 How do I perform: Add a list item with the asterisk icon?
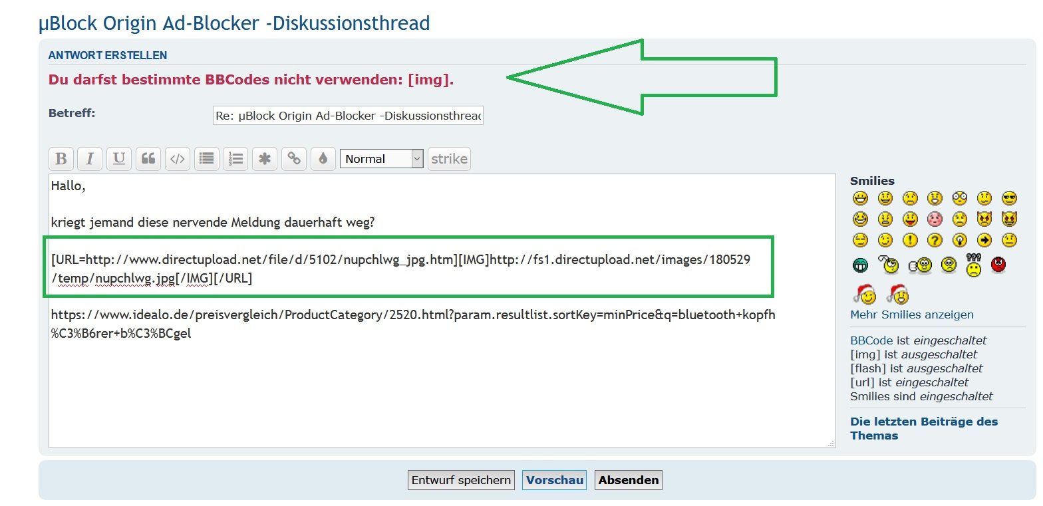[x=264, y=159]
